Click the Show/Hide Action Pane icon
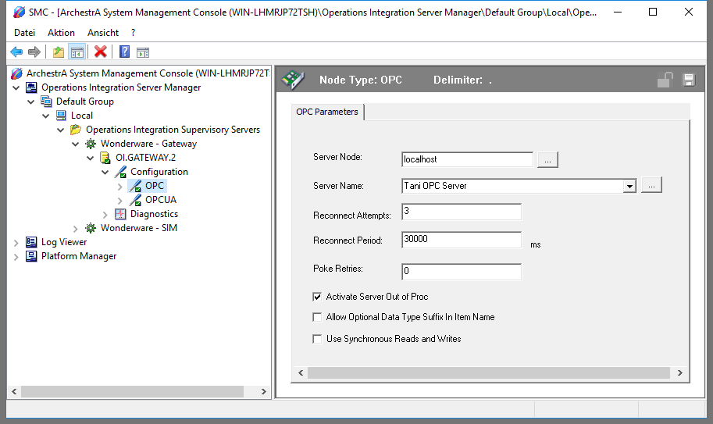 coord(143,52)
